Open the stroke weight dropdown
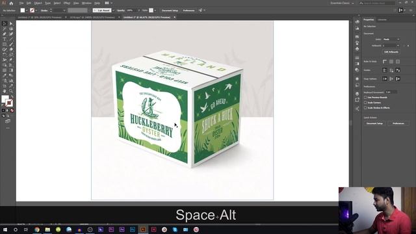This screenshot has height=234, width=416. click(64, 10)
